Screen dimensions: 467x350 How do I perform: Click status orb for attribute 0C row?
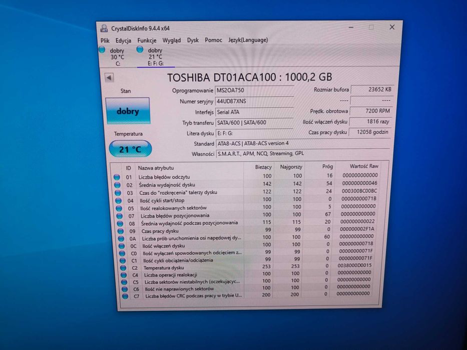(122, 246)
